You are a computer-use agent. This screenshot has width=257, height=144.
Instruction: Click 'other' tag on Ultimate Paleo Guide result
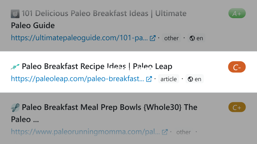point(171,38)
